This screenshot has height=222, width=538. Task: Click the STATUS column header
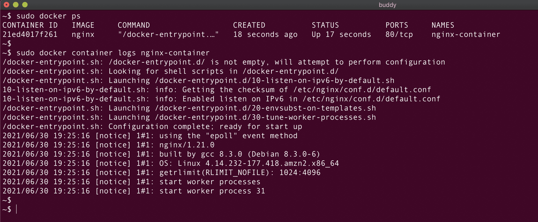click(325, 25)
